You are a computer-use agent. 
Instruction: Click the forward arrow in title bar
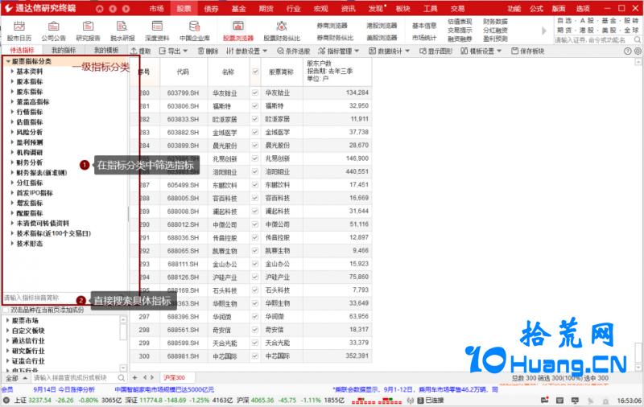(126, 9)
